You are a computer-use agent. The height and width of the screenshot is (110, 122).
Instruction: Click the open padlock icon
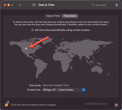click(x=7, y=104)
